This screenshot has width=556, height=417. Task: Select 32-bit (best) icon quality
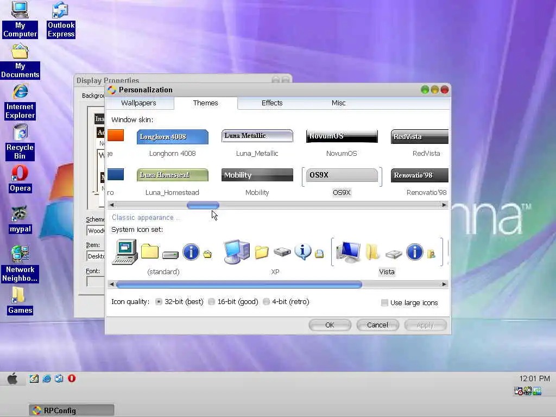[x=159, y=302]
